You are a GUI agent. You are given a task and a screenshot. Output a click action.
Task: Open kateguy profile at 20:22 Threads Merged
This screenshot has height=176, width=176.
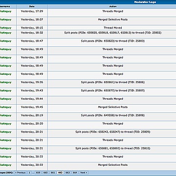click(6, 156)
